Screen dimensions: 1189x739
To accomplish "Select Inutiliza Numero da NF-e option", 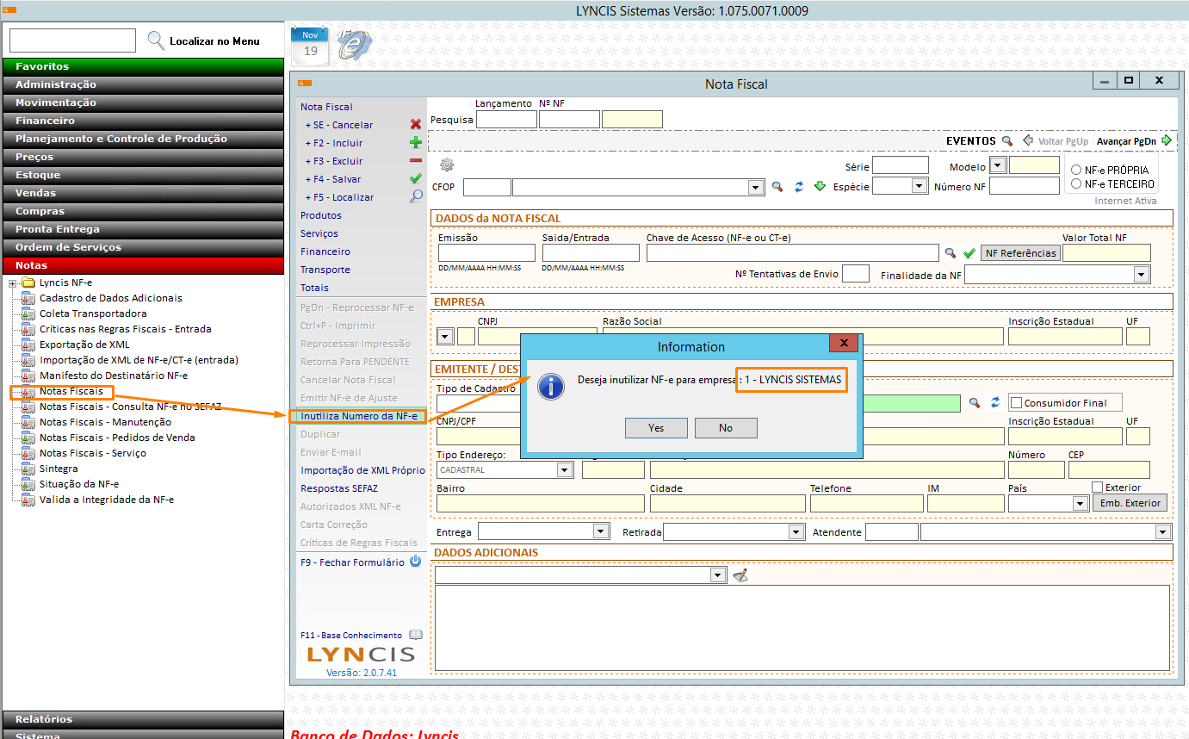I will point(358,416).
